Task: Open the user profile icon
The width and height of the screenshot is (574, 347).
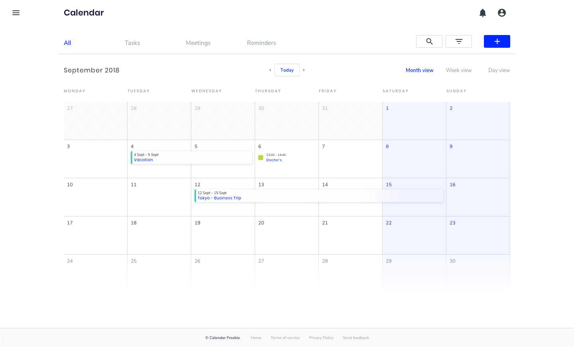Action: point(501,13)
